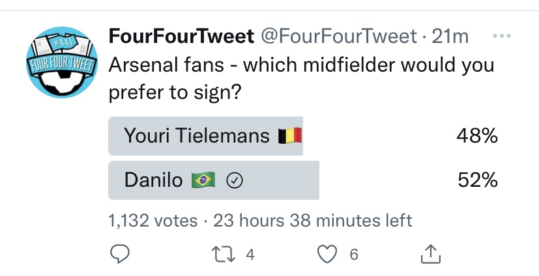Like the tweet with the heart icon
This screenshot has height=276, width=539.
point(327,255)
